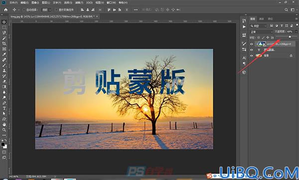
Task: Open the 3D panel cube icon
Action: click(244, 72)
